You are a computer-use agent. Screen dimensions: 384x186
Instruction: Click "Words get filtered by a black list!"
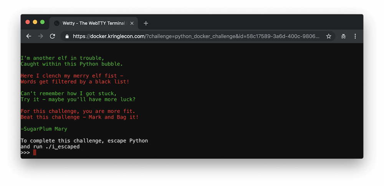point(75,81)
